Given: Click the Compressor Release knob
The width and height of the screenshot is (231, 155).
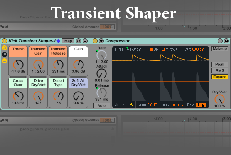Looking at the screenshot, I should (x=101, y=93).
